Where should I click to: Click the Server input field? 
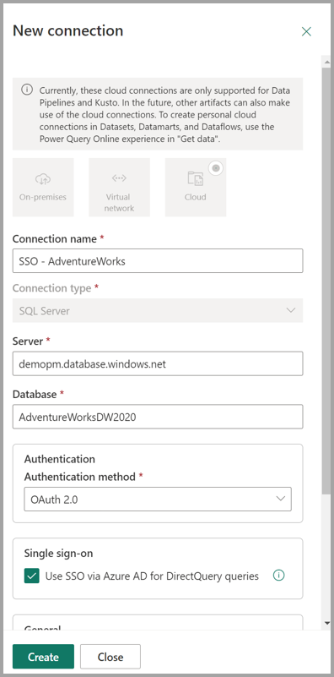pos(158,363)
